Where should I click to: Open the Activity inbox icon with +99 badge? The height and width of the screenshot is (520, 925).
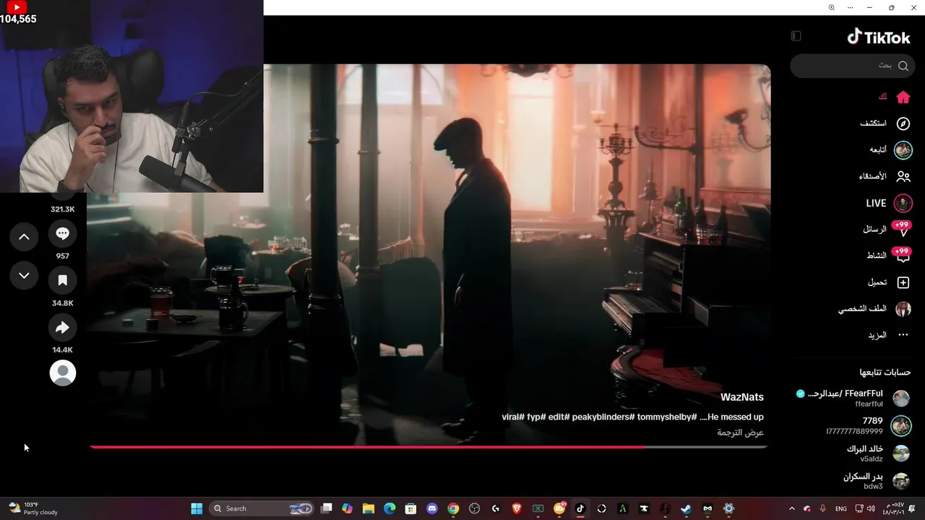click(902, 256)
